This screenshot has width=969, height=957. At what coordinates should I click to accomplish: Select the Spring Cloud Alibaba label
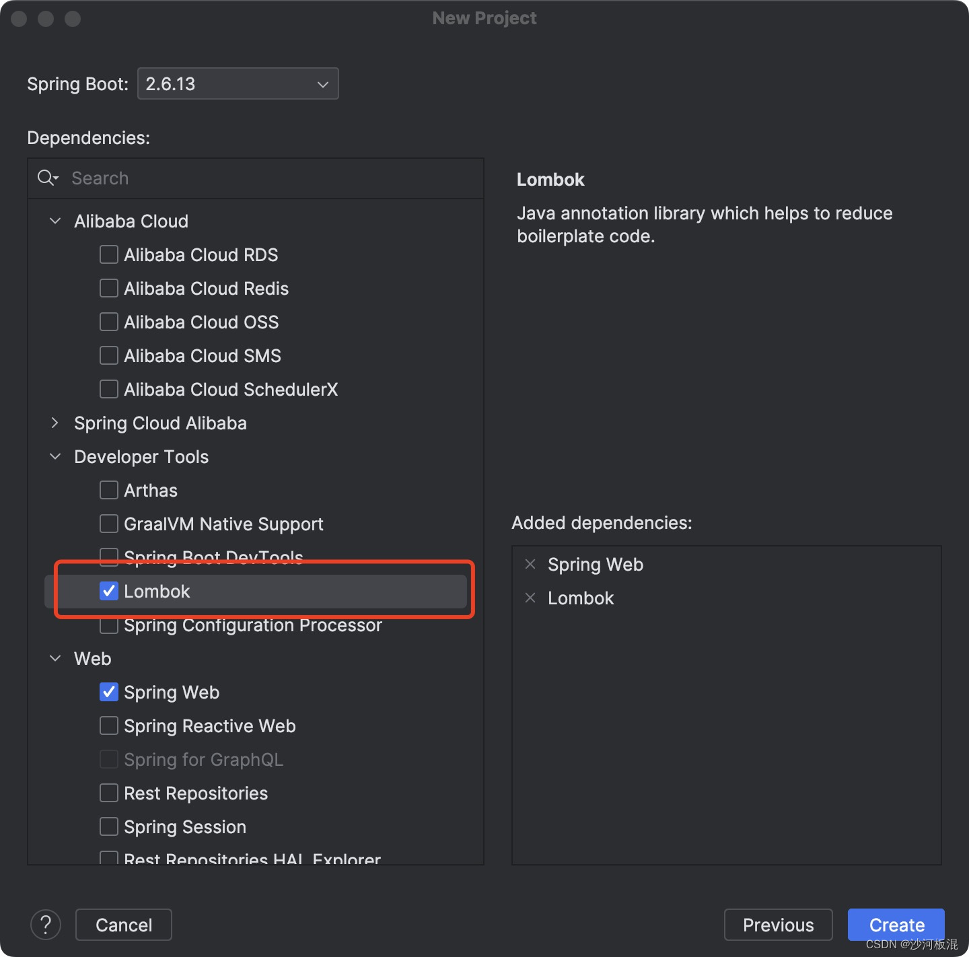coord(160,423)
